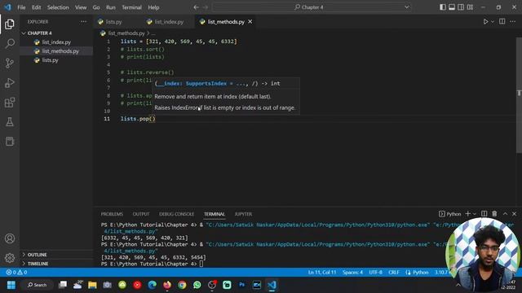Open the Selection menu
The image size is (522, 293).
coord(58,7)
